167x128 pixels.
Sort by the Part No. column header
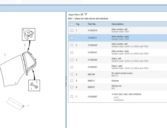[x=92, y=24]
